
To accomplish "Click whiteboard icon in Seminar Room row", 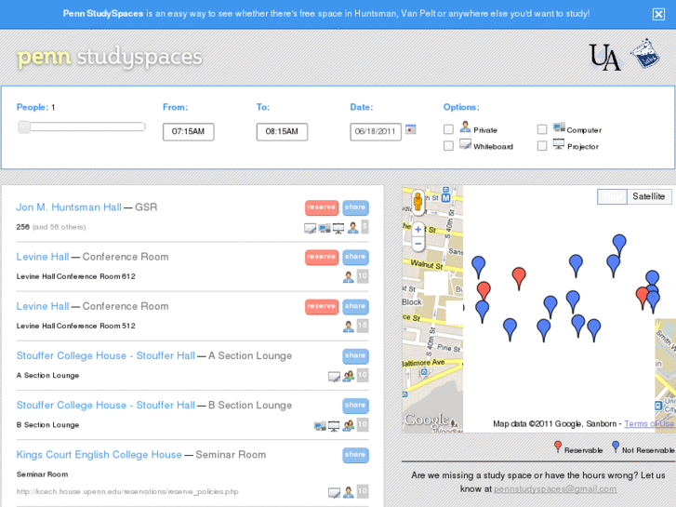I will 334,492.
